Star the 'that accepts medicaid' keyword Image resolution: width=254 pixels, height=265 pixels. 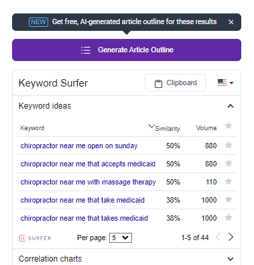229,163
